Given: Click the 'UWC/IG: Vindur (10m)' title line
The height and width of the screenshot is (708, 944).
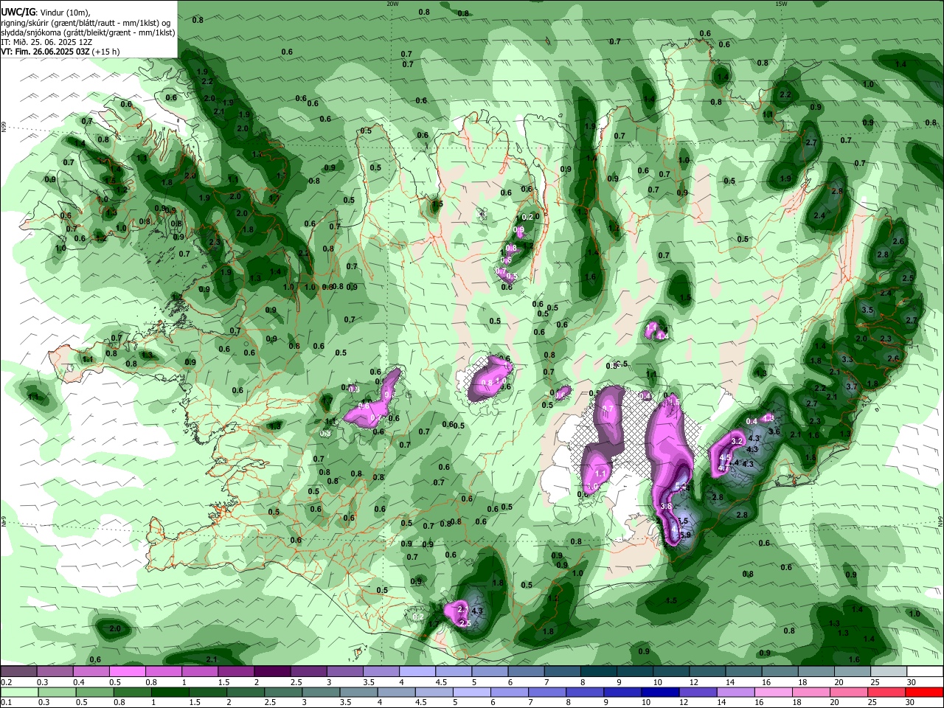Looking at the screenshot, I should pos(46,12).
